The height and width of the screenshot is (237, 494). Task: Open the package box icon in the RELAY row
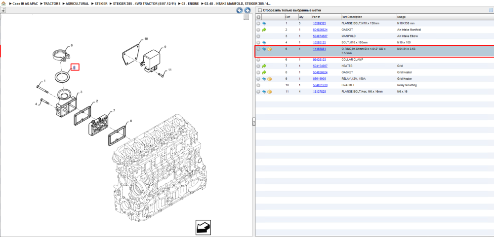(270, 79)
